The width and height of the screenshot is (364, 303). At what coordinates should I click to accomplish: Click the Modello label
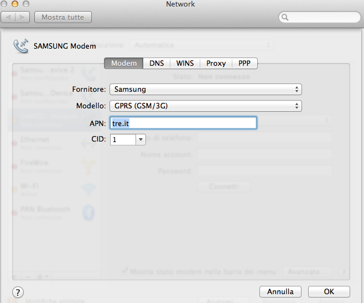pos(91,106)
